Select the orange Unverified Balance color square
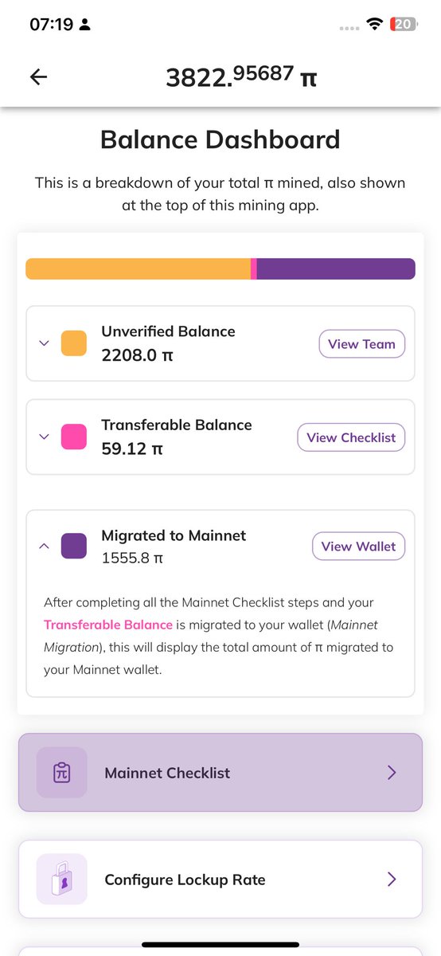Screen dimensions: 441x956 [x=74, y=343]
